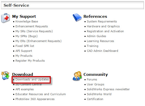Image resolution: width=145 pixels, height=106 pixels.
Task: Open System Requirements reference
Action: (x=102, y=21)
